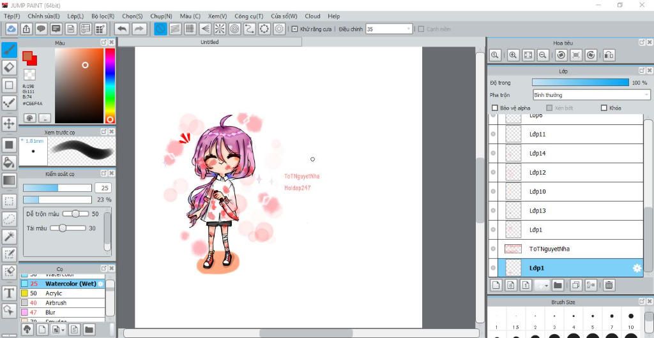
Task: Enable crisscross grid snap
Action: (190, 29)
